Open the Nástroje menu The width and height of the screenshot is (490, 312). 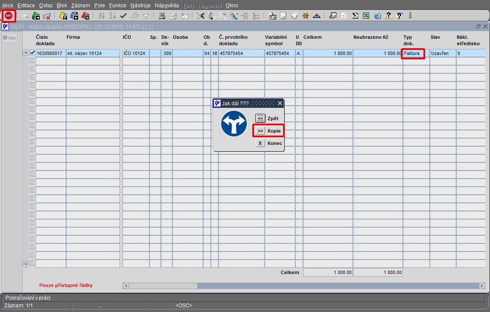coord(140,5)
